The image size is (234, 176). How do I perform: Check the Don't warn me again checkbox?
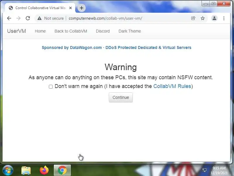[x=51, y=87]
